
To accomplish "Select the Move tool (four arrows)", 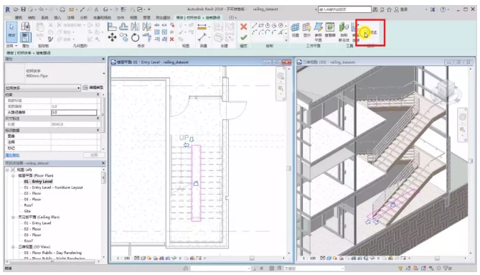I will (x=112, y=37).
